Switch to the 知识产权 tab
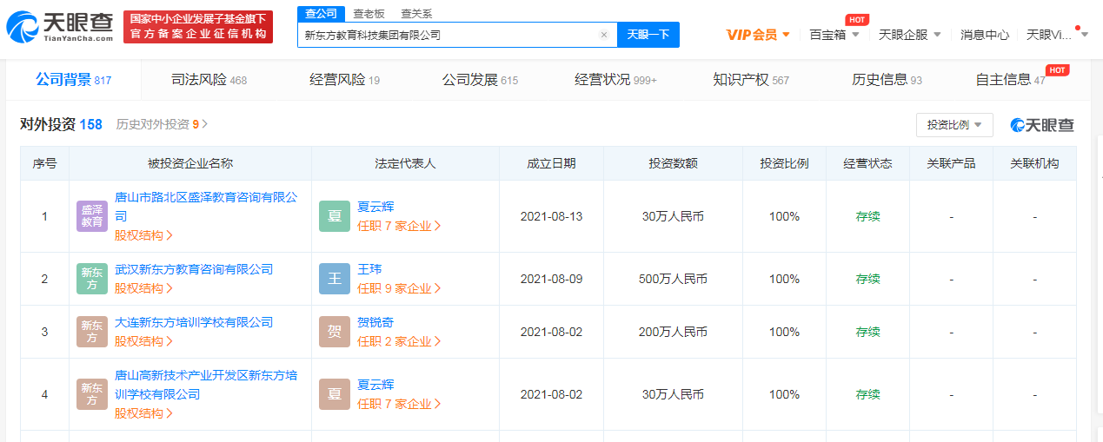This screenshot has height=442, width=1103. click(x=750, y=80)
